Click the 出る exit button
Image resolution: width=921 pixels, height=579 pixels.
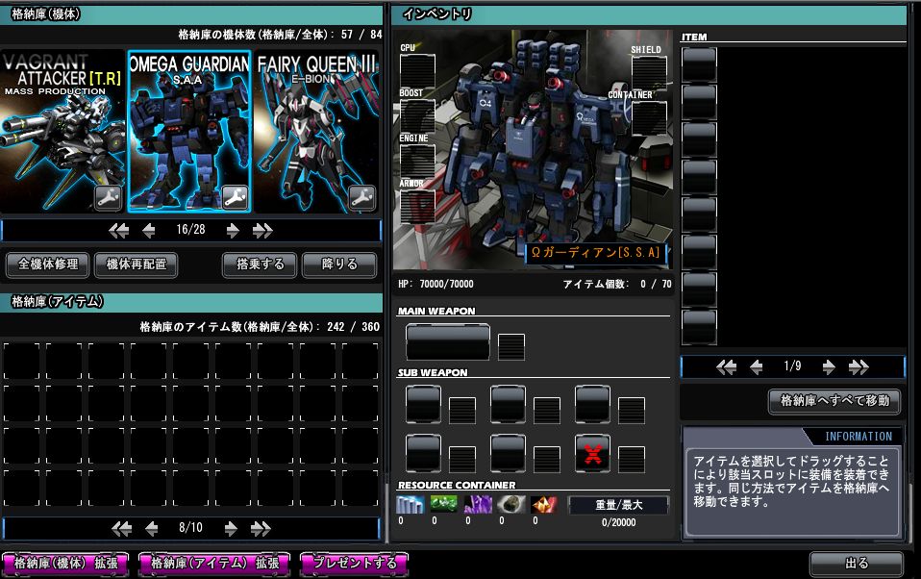856,563
